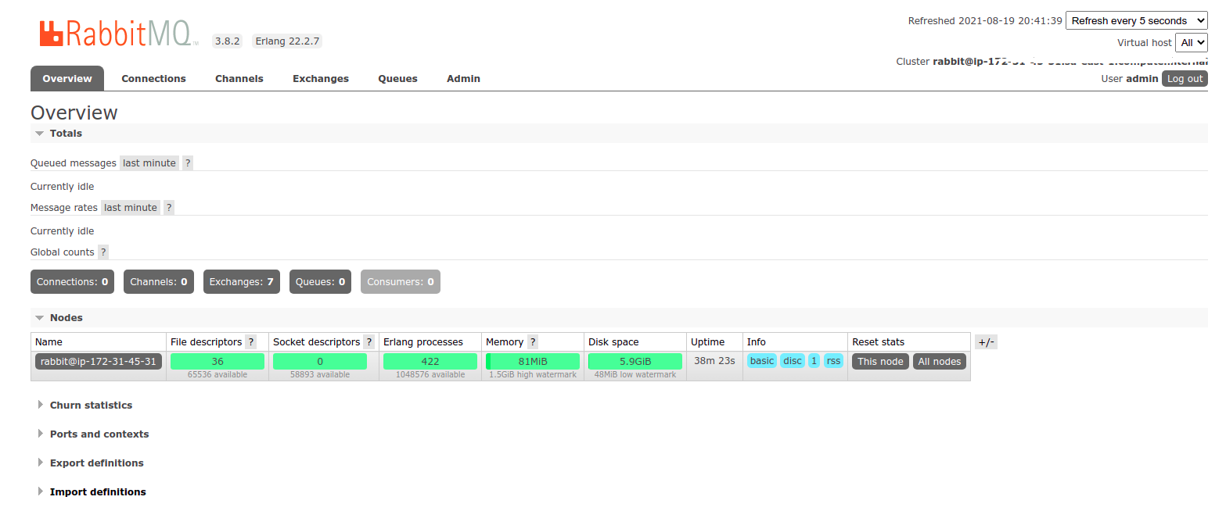Click the Erlang processes 422 bar
Screen dimensions: 1226x511
(430, 361)
